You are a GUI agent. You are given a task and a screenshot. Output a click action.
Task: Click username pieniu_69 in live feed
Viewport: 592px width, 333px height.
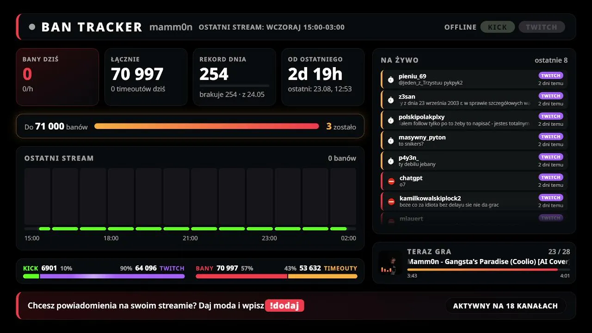[x=413, y=76]
